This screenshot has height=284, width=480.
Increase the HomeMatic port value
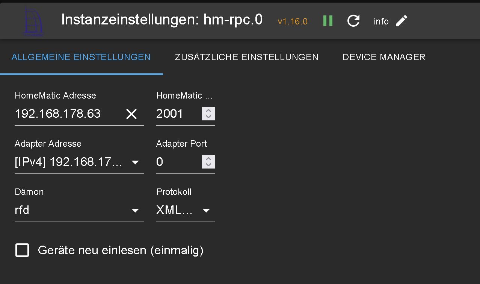click(208, 111)
